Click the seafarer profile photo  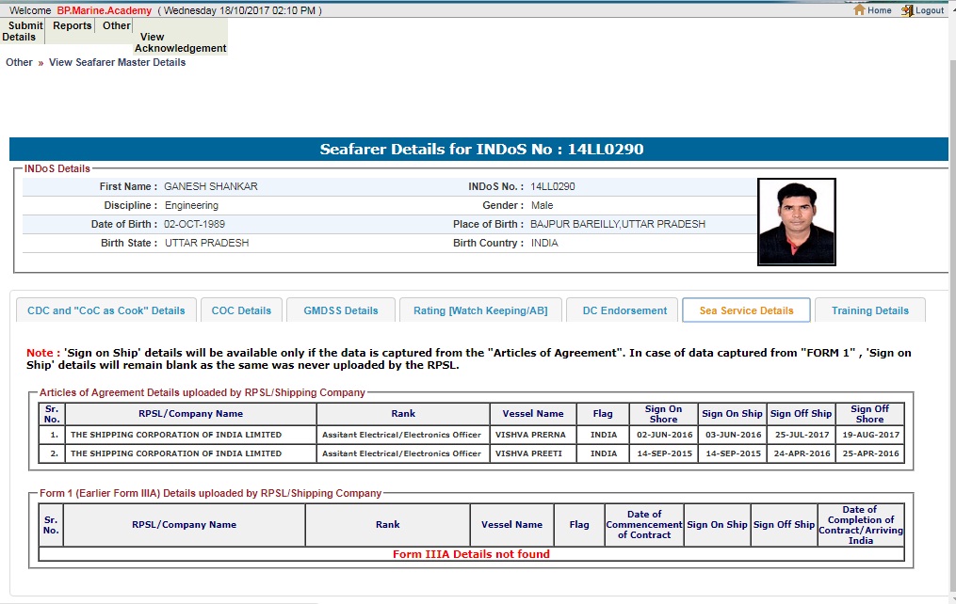point(796,222)
